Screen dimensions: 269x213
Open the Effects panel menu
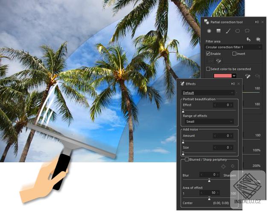pos(233,84)
